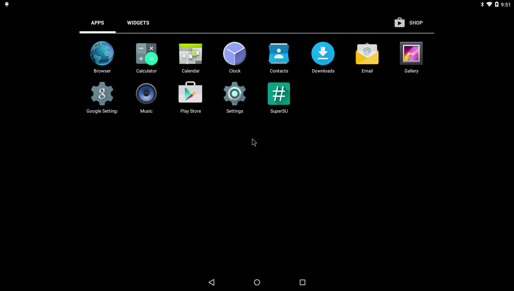Tap the Recents navigation button

303,282
